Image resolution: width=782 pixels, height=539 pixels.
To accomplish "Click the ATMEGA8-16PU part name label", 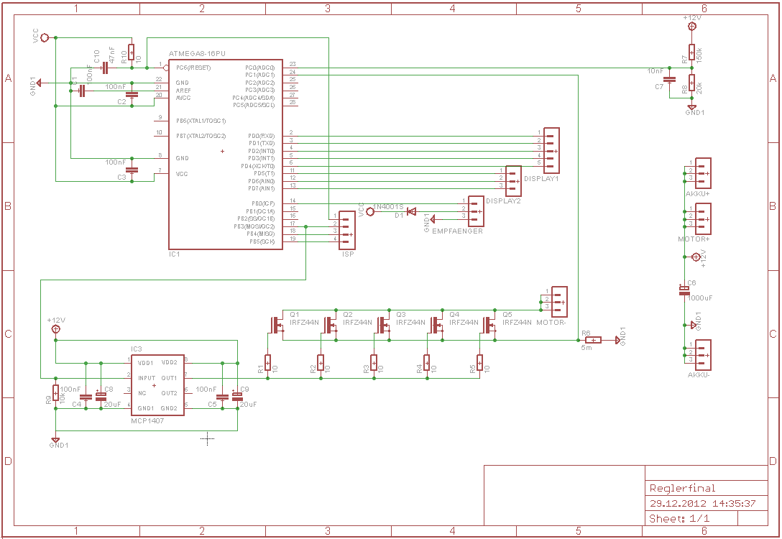I will 197,53.
